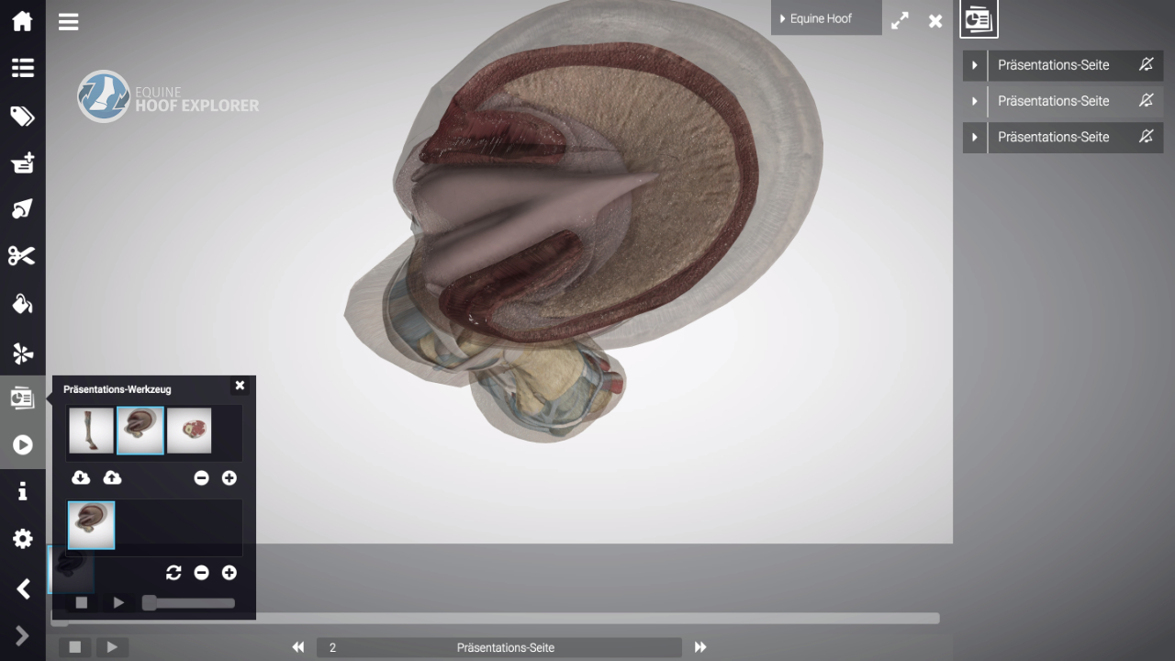Viewport: 1175px width, 661px height.
Task: Click plus button next to refresh icon
Action: tap(229, 573)
